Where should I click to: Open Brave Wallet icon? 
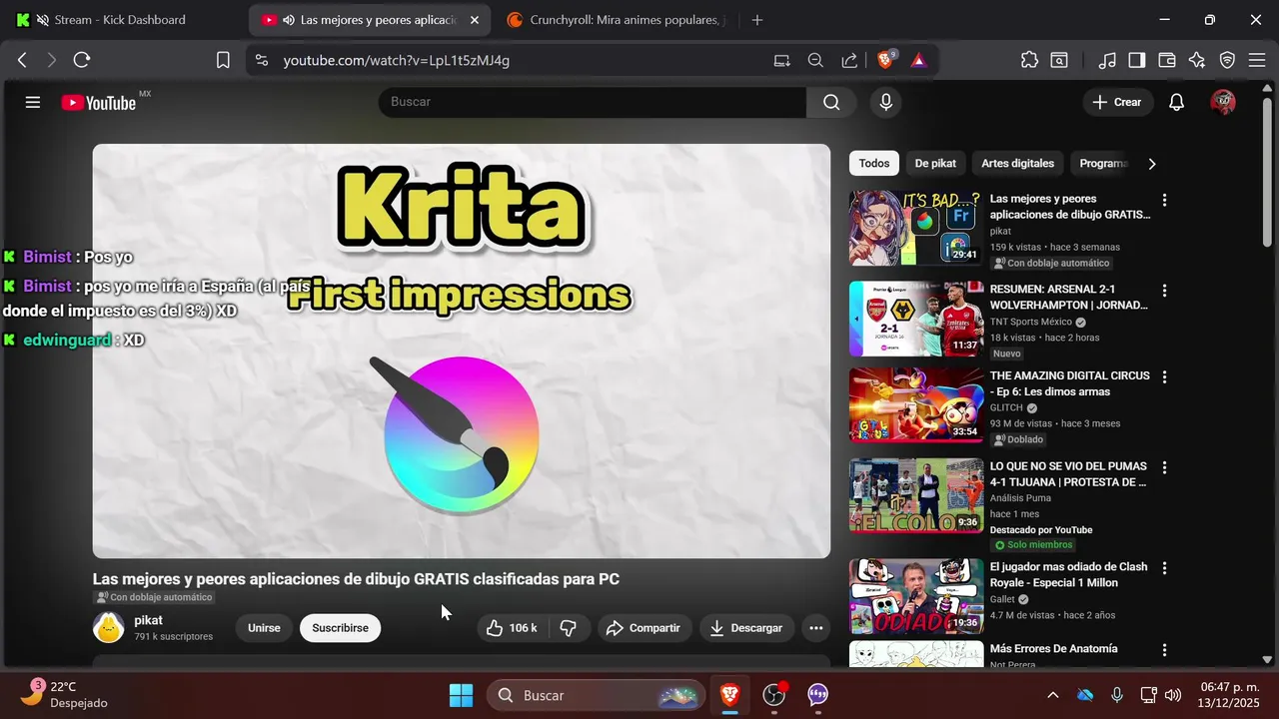(1167, 60)
